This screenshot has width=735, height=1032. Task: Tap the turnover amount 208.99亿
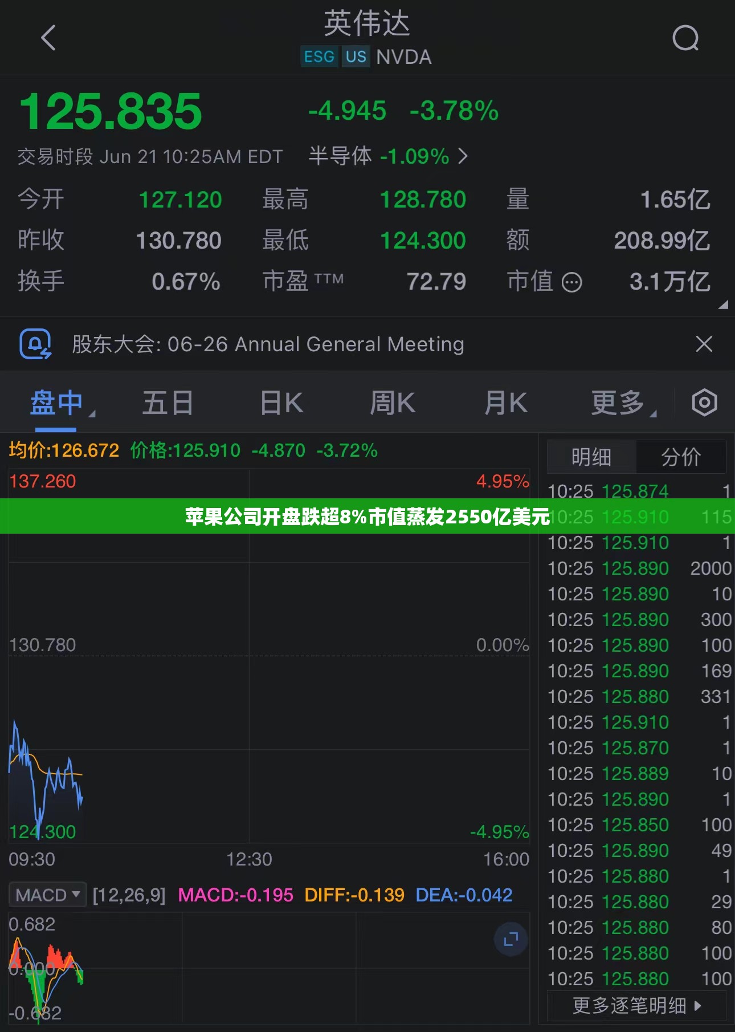coord(662,241)
